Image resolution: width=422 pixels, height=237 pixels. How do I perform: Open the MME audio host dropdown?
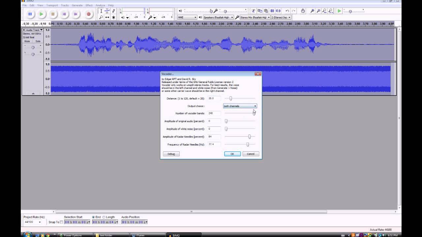187,17
